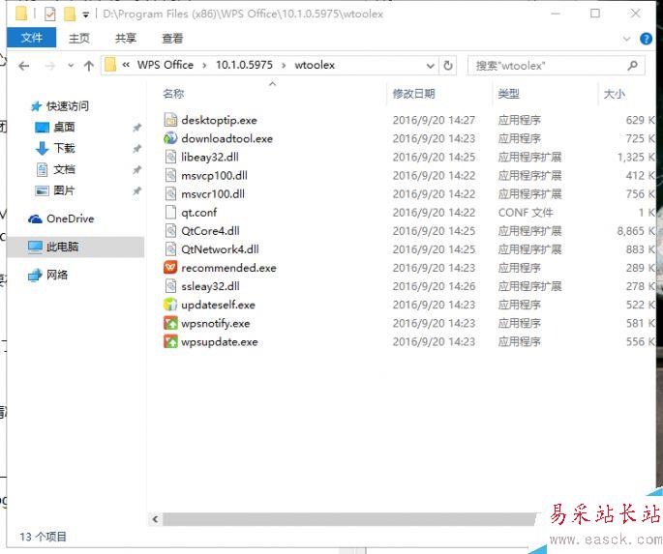Viewport: 663px width, 554px height.
Task: Select the wpsnotify.exe file icon
Action: tap(170, 323)
